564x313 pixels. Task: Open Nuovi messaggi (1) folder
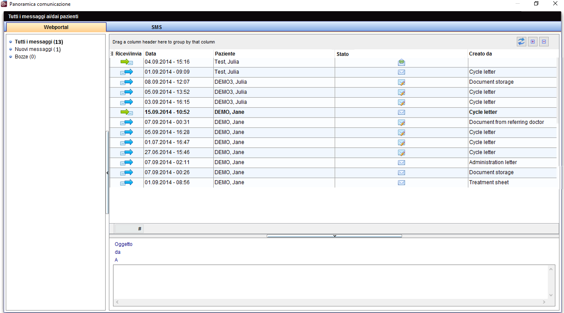[38, 49]
